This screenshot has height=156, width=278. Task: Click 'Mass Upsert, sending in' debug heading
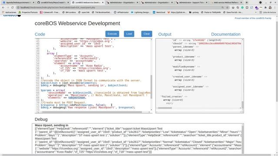(x=51, y=125)
